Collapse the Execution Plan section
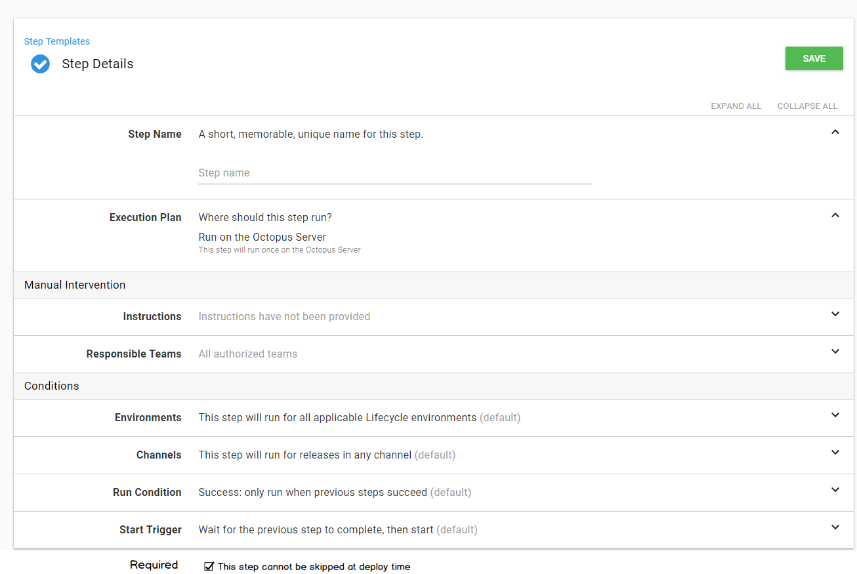 click(835, 215)
